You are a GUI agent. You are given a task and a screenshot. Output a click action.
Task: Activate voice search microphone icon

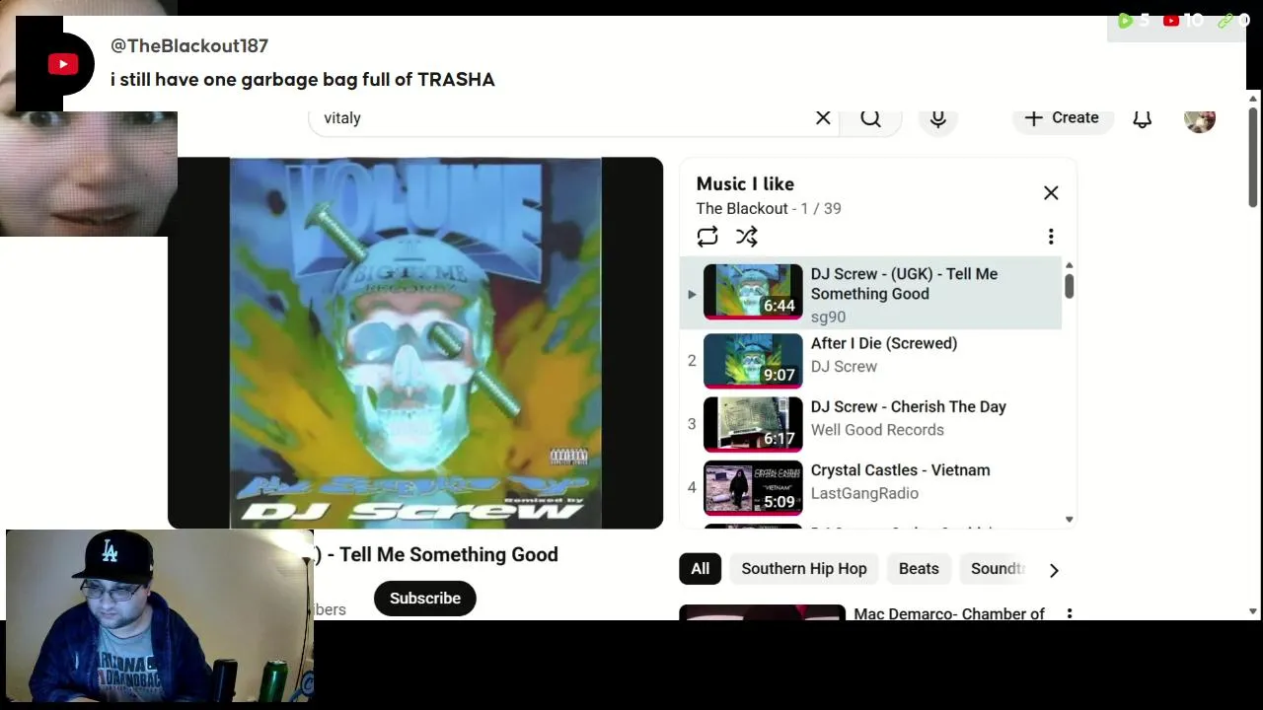click(x=938, y=118)
